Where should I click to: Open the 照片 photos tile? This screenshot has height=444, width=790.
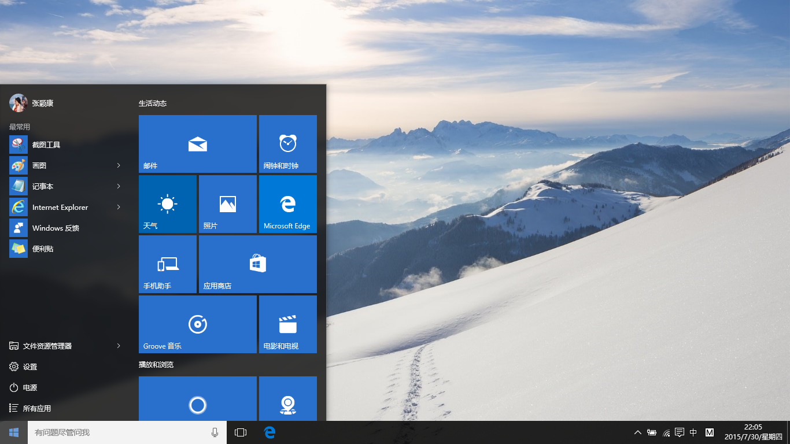pos(228,204)
